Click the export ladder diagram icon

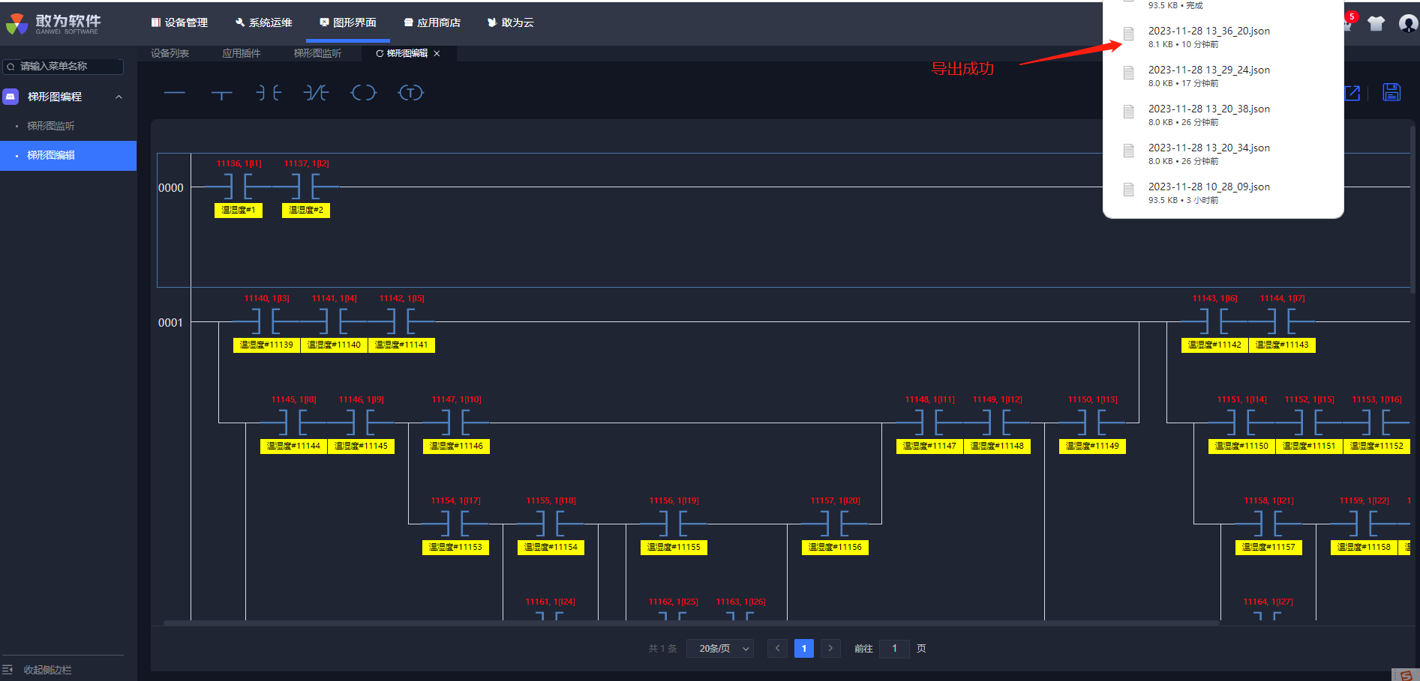point(1352,93)
